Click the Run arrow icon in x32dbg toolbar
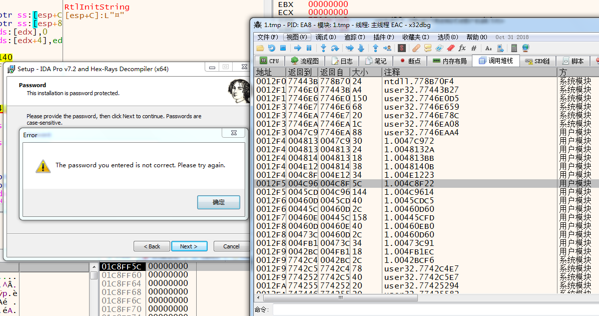The height and width of the screenshot is (316, 599). tap(298, 48)
